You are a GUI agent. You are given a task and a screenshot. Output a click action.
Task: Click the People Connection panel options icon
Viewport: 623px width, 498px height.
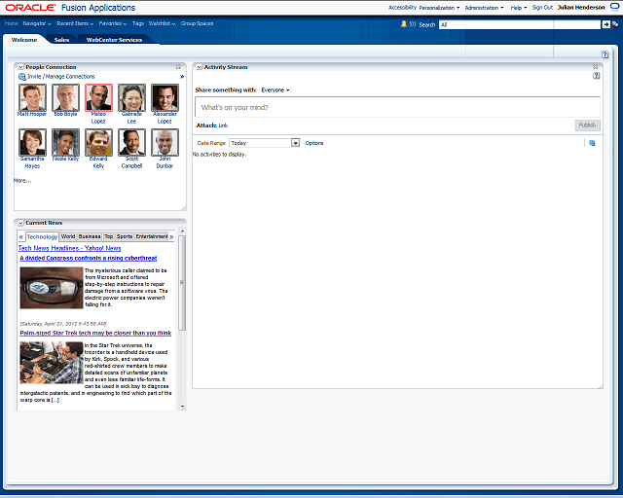(x=179, y=67)
